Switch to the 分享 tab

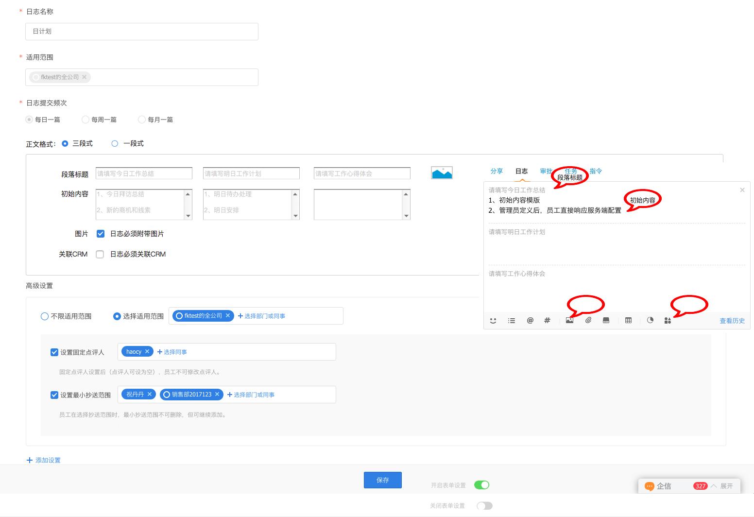pyautogui.click(x=497, y=171)
